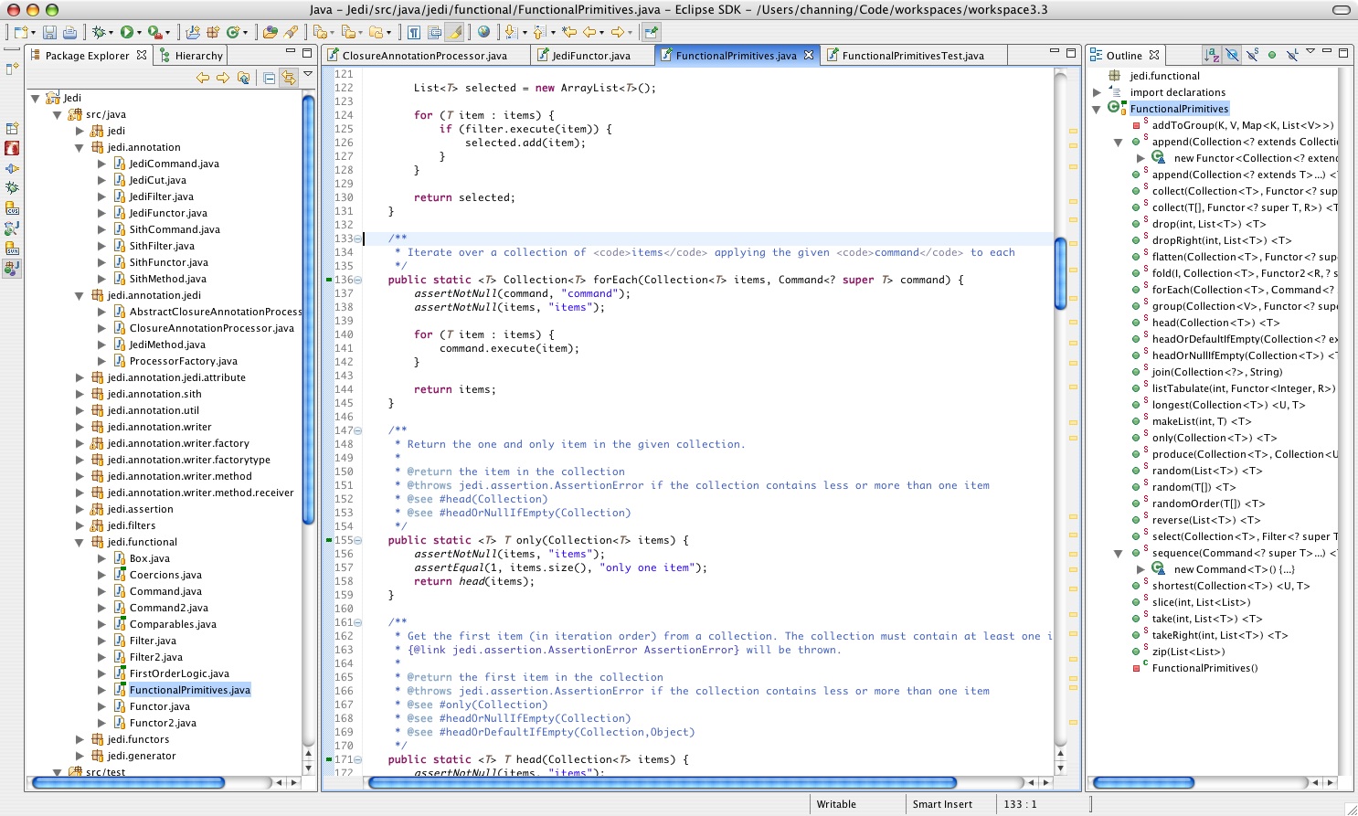
Task: Toggle Hide Non-Public Members in Outline
Action: (x=1272, y=55)
